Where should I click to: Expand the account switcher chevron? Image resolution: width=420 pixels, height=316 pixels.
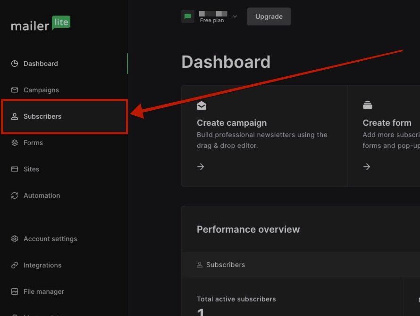235,16
